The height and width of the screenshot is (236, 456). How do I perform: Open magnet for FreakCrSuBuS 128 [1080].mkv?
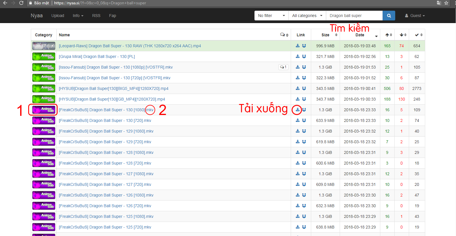(x=304, y=152)
